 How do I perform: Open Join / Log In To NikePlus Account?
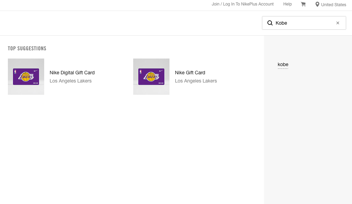[242, 4]
